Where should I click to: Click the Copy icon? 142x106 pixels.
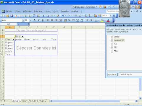tap(48, 16)
